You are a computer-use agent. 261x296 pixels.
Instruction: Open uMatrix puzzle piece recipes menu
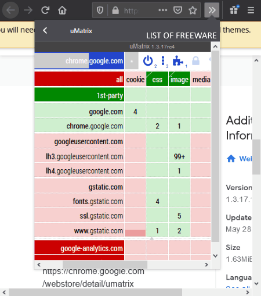click(x=177, y=61)
